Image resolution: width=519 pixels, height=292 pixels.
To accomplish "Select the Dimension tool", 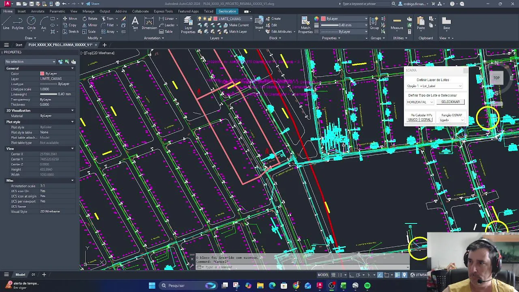I will click(149, 23).
